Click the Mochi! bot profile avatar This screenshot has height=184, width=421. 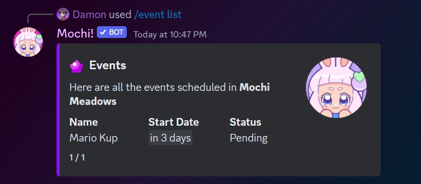pos(28,42)
